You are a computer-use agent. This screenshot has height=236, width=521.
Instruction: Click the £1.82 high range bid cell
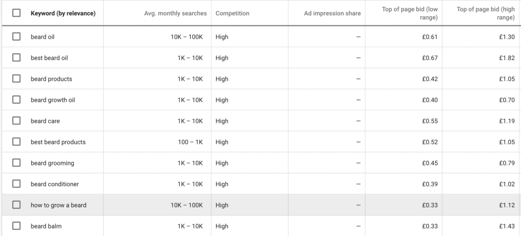(507, 58)
